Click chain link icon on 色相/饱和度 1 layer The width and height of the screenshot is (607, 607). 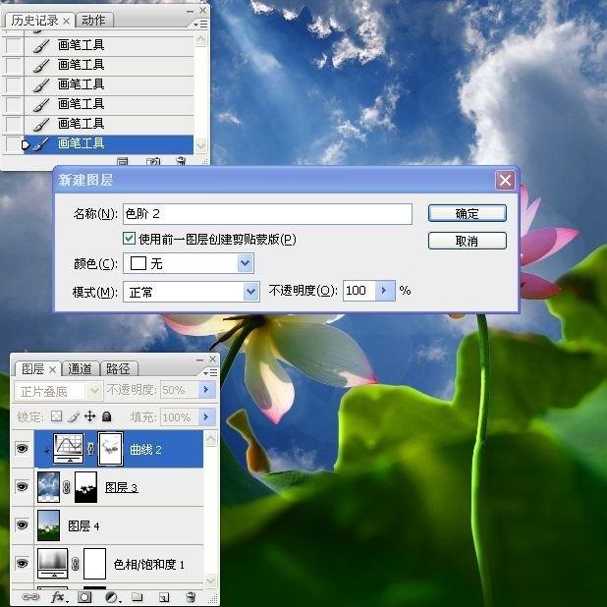[76, 564]
